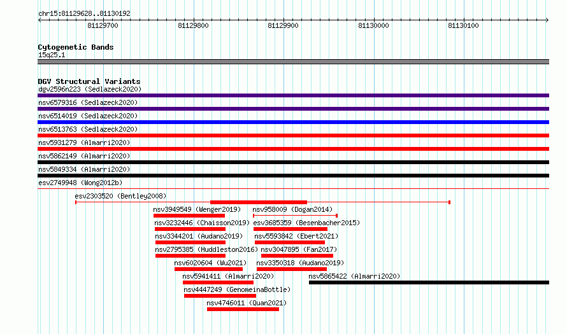The image size is (567, 334).
Task: Click the red bar under nsv6020604
Action: [x=208, y=269]
